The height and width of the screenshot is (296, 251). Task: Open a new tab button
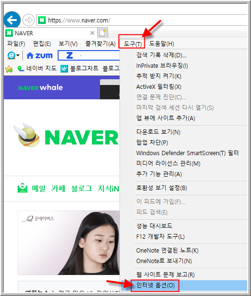102,33
